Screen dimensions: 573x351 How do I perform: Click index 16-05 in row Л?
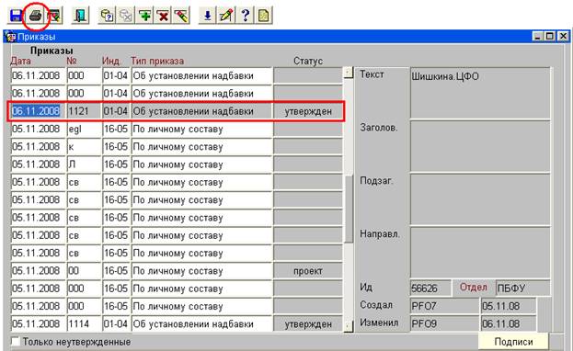point(116,164)
